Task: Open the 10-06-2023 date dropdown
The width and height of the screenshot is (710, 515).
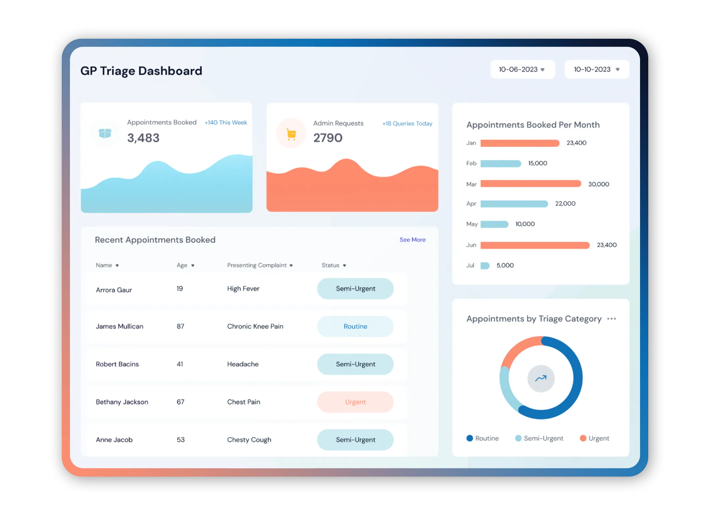Action: (523, 69)
